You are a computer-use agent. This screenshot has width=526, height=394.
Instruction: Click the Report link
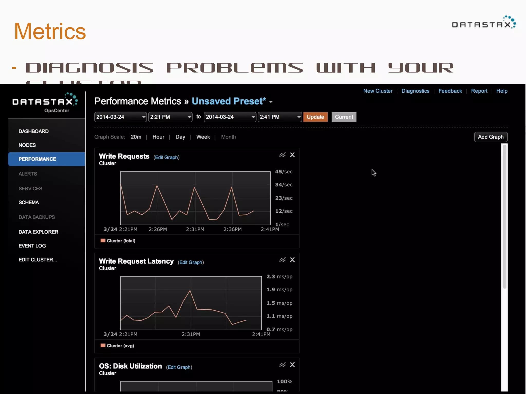tap(479, 91)
